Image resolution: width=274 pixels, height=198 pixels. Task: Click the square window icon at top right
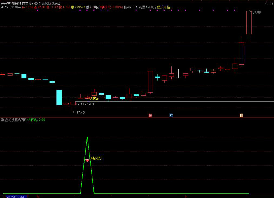(x=271, y=4)
